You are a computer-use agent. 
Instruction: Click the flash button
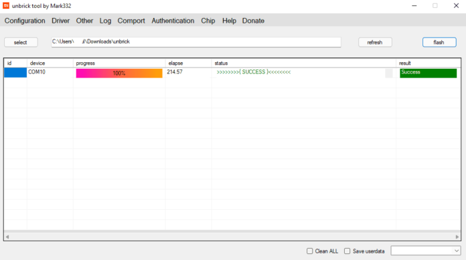439,42
